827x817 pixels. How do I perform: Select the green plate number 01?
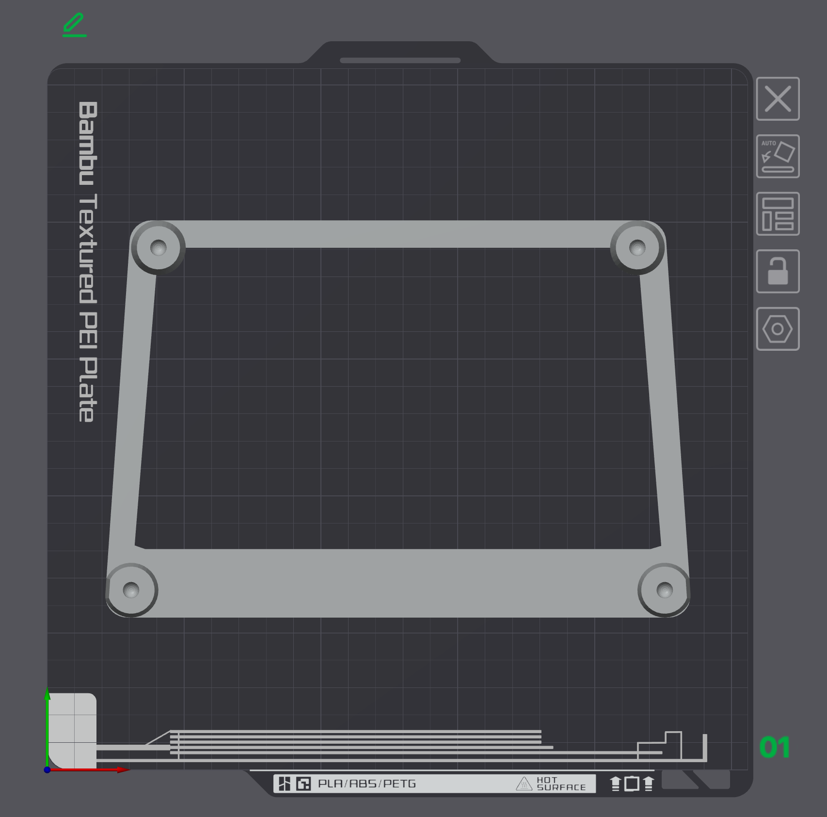(x=775, y=747)
